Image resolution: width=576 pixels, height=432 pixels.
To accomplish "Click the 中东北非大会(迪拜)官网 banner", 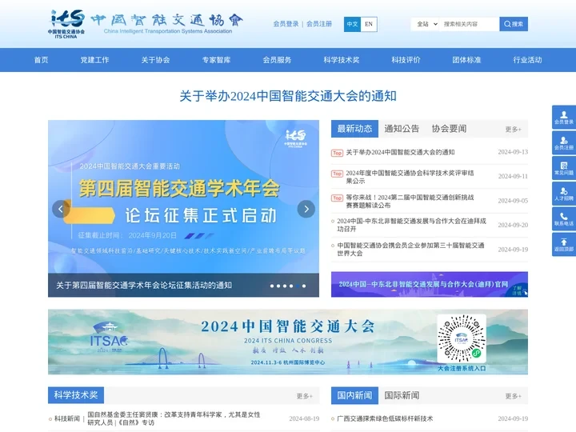I will click(x=430, y=284).
